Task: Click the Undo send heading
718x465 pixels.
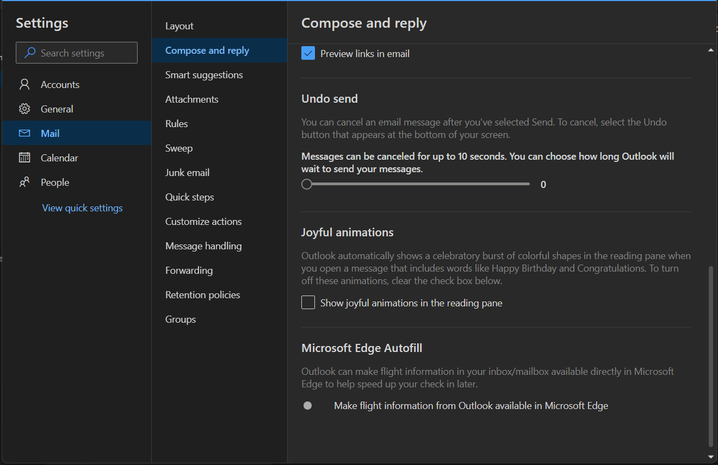Action: (x=330, y=98)
